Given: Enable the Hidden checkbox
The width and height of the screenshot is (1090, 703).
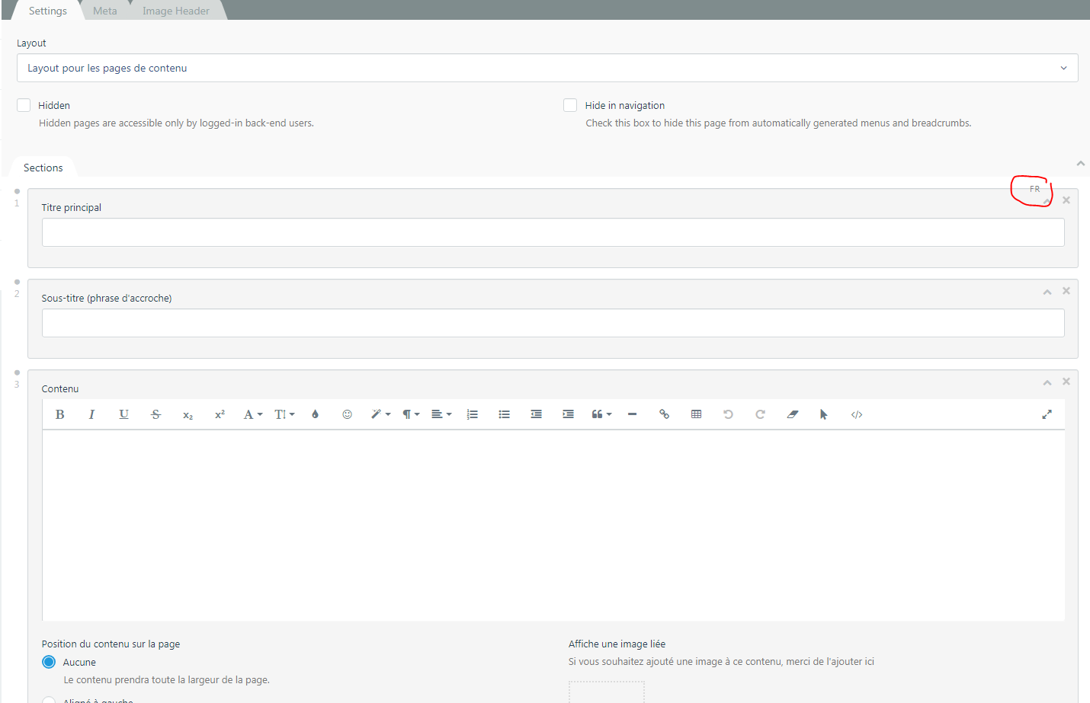Looking at the screenshot, I should point(23,105).
